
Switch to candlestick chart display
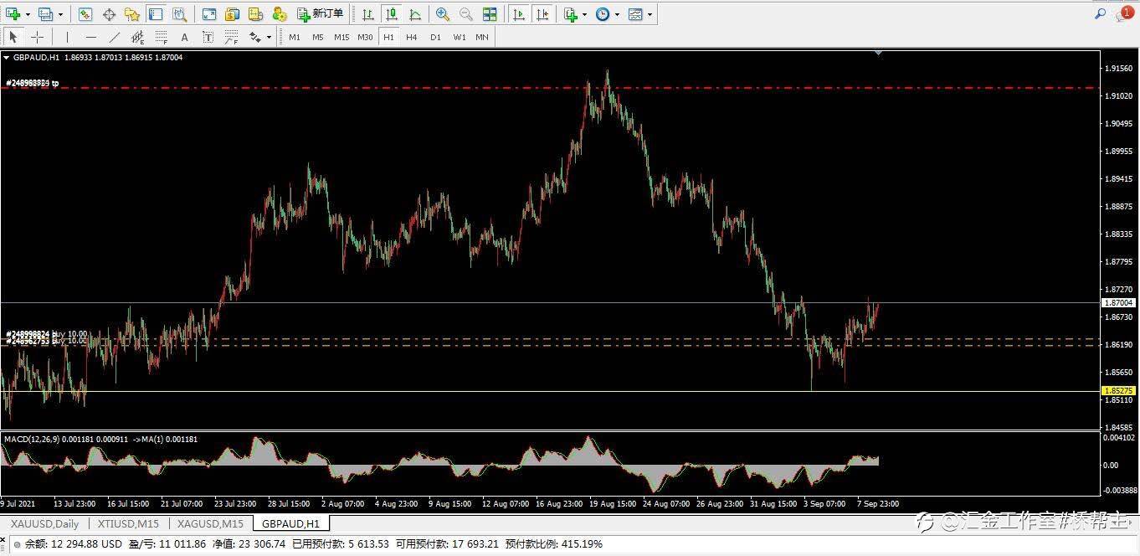pyautogui.click(x=391, y=14)
